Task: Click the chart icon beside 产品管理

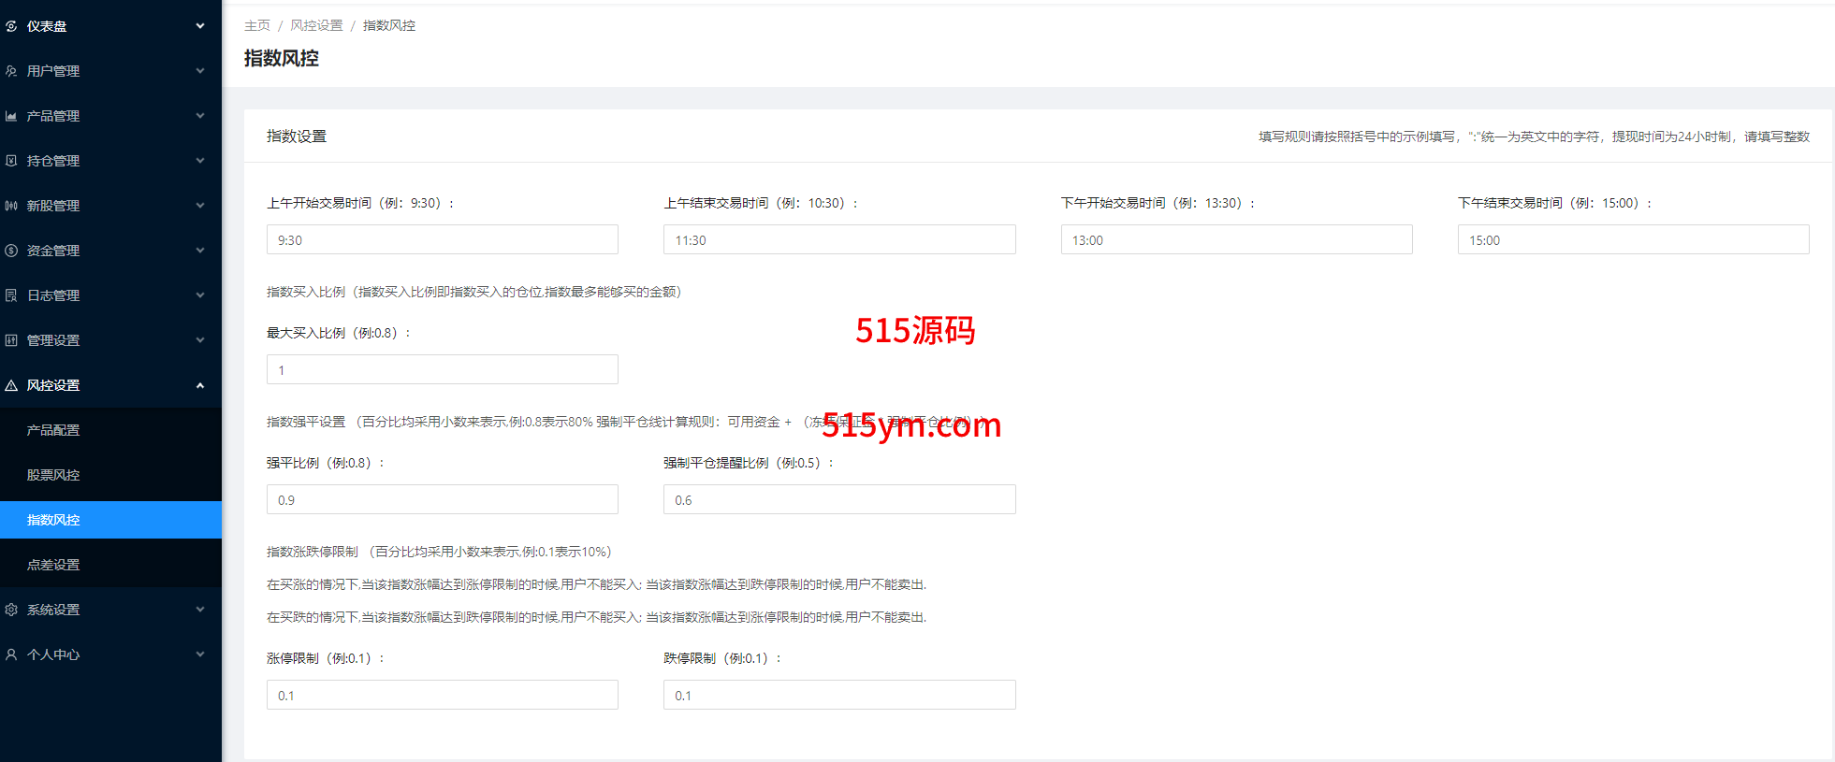Action: 11,116
